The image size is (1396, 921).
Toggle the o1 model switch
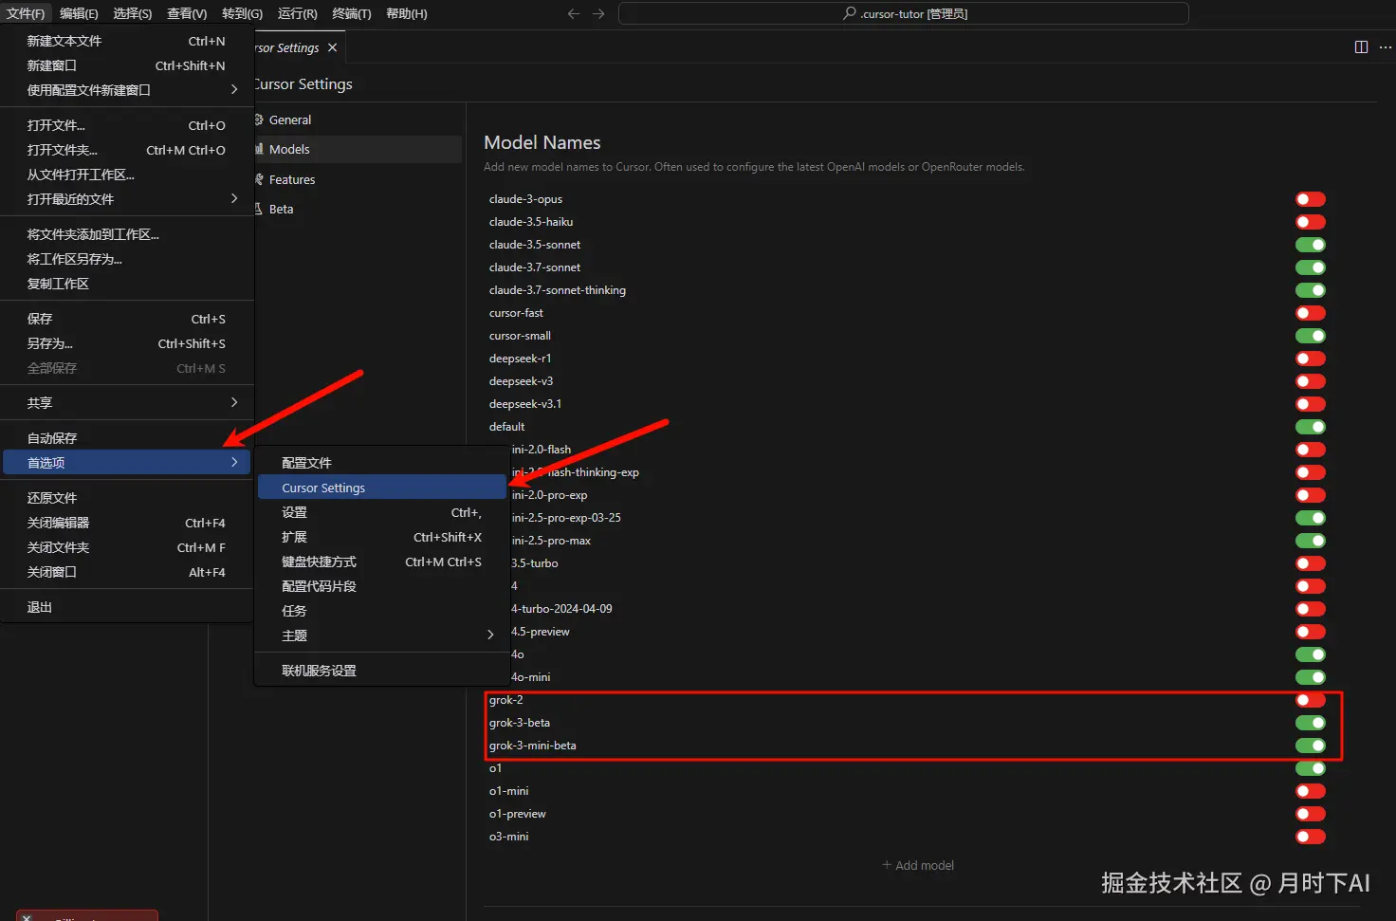click(1311, 768)
